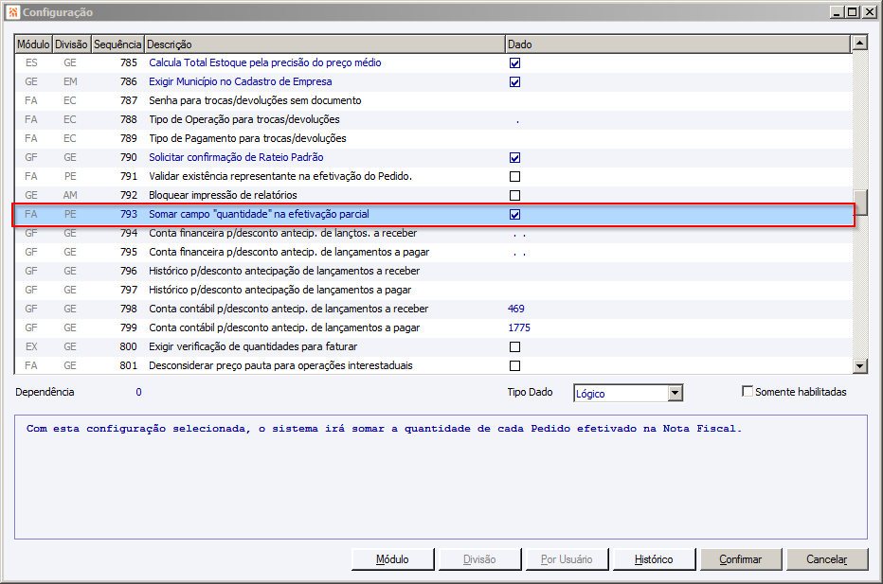Click the Calcula Total Estoque description text
Viewport: 883px width, 584px height.
(x=265, y=63)
